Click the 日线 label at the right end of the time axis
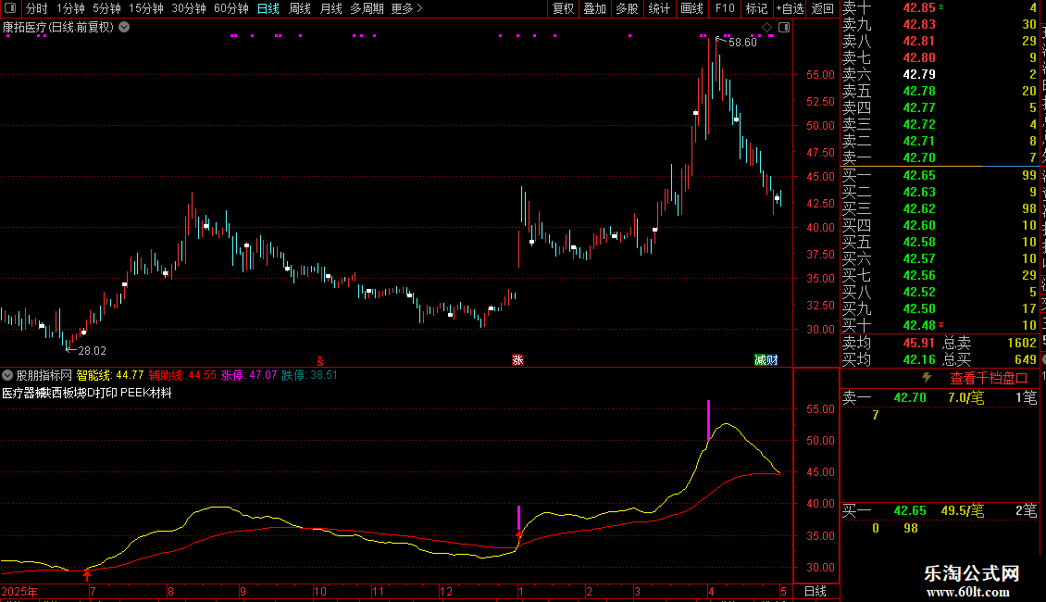This screenshot has width=1046, height=602. pyautogui.click(x=816, y=591)
